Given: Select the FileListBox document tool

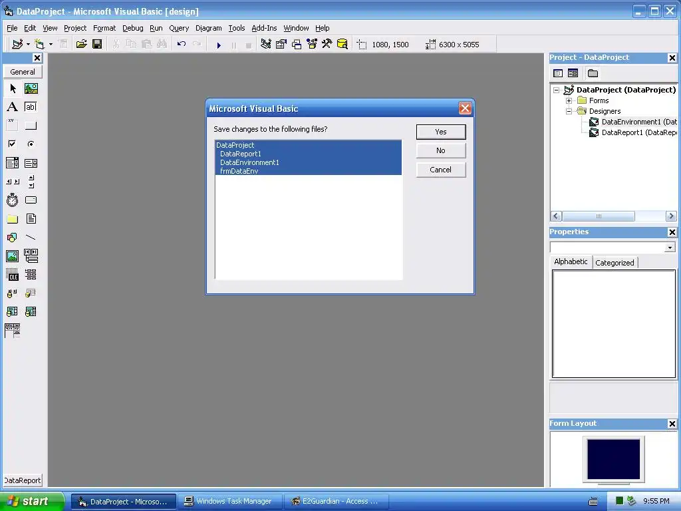Looking at the screenshot, I should (x=31, y=219).
